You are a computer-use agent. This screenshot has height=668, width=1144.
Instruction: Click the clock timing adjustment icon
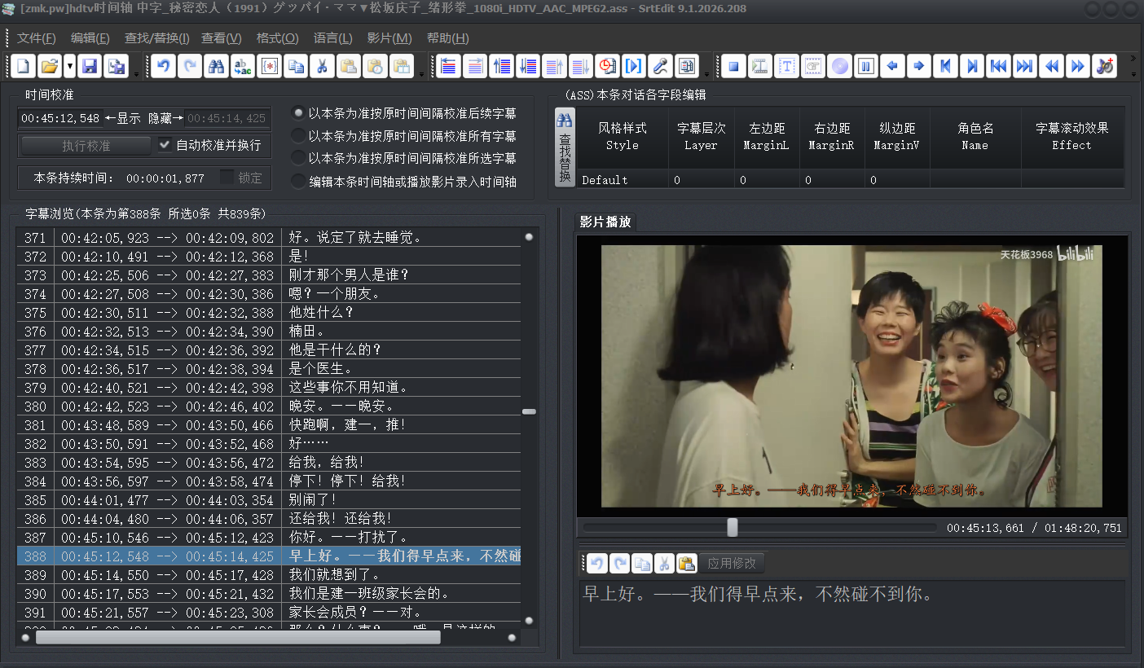pos(607,66)
